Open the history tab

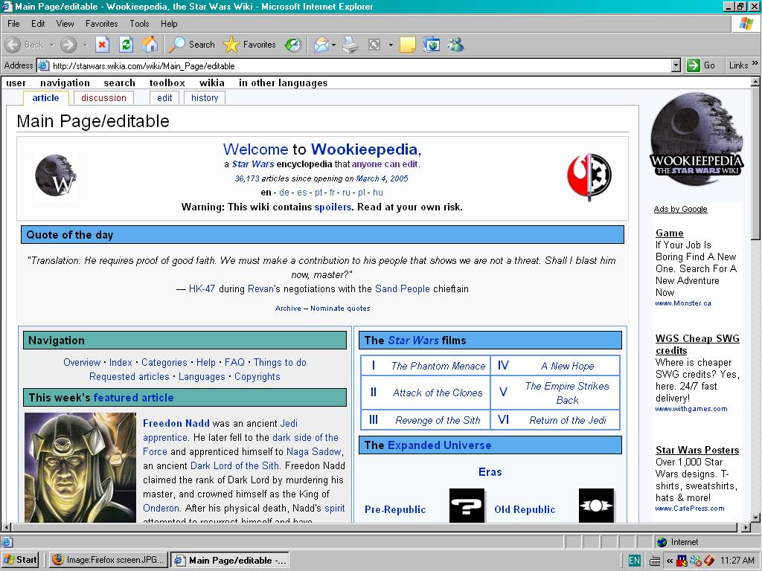tap(205, 98)
